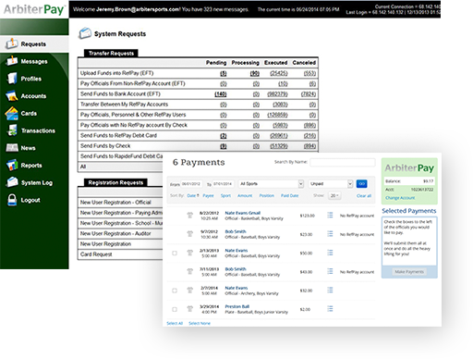
Task: Focus the Search By Name field
Action: [x=343, y=162]
